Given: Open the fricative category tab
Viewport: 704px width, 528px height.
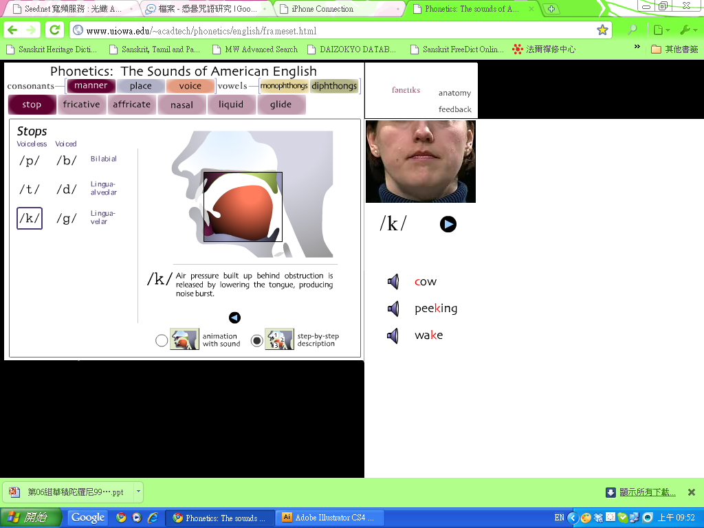Looking at the screenshot, I should click(x=82, y=104).
